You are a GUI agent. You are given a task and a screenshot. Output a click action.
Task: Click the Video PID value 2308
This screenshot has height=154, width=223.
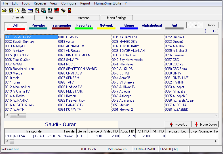111,136
